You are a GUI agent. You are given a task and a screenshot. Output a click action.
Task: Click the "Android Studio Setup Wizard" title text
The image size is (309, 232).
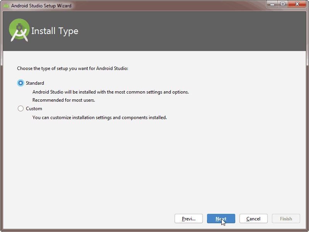click(41, 6)
